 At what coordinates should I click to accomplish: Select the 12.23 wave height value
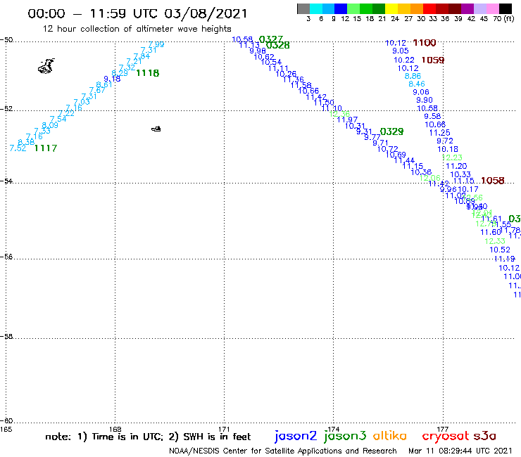452,157
